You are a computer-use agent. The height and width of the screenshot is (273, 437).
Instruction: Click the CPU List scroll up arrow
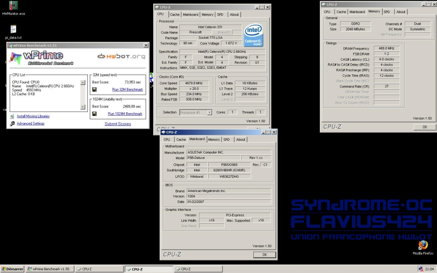(82, 82)
